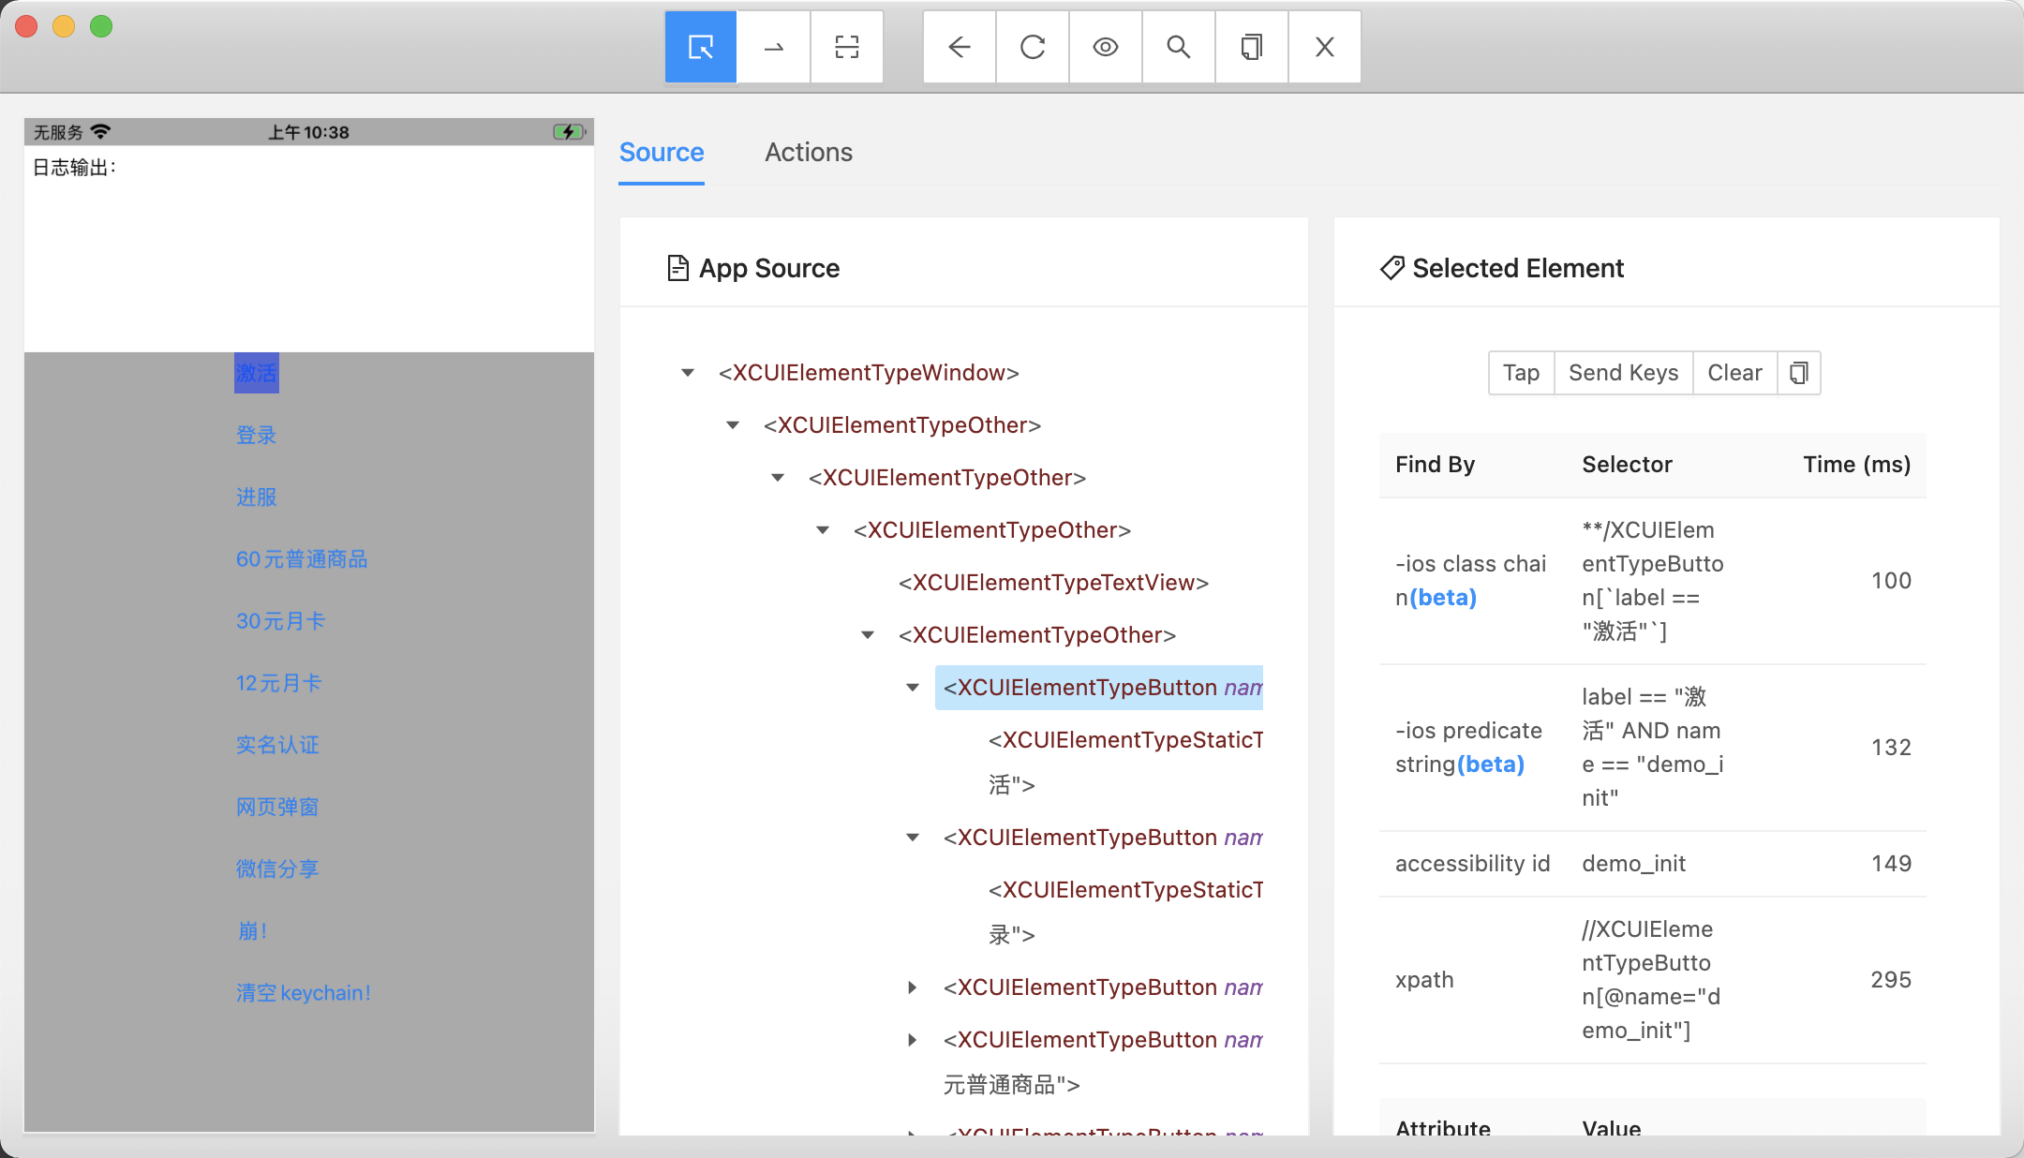
Task: Open the Actions tab
Action: tap(808, 152)
